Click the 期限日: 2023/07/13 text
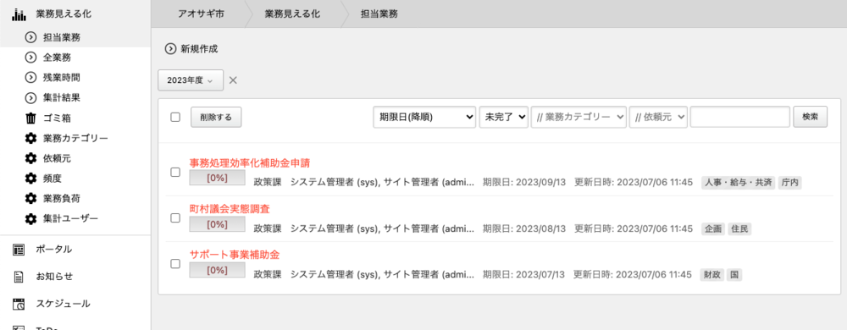Image resolution: width=847 pixels, height=330 pixels. pos(523,275)
